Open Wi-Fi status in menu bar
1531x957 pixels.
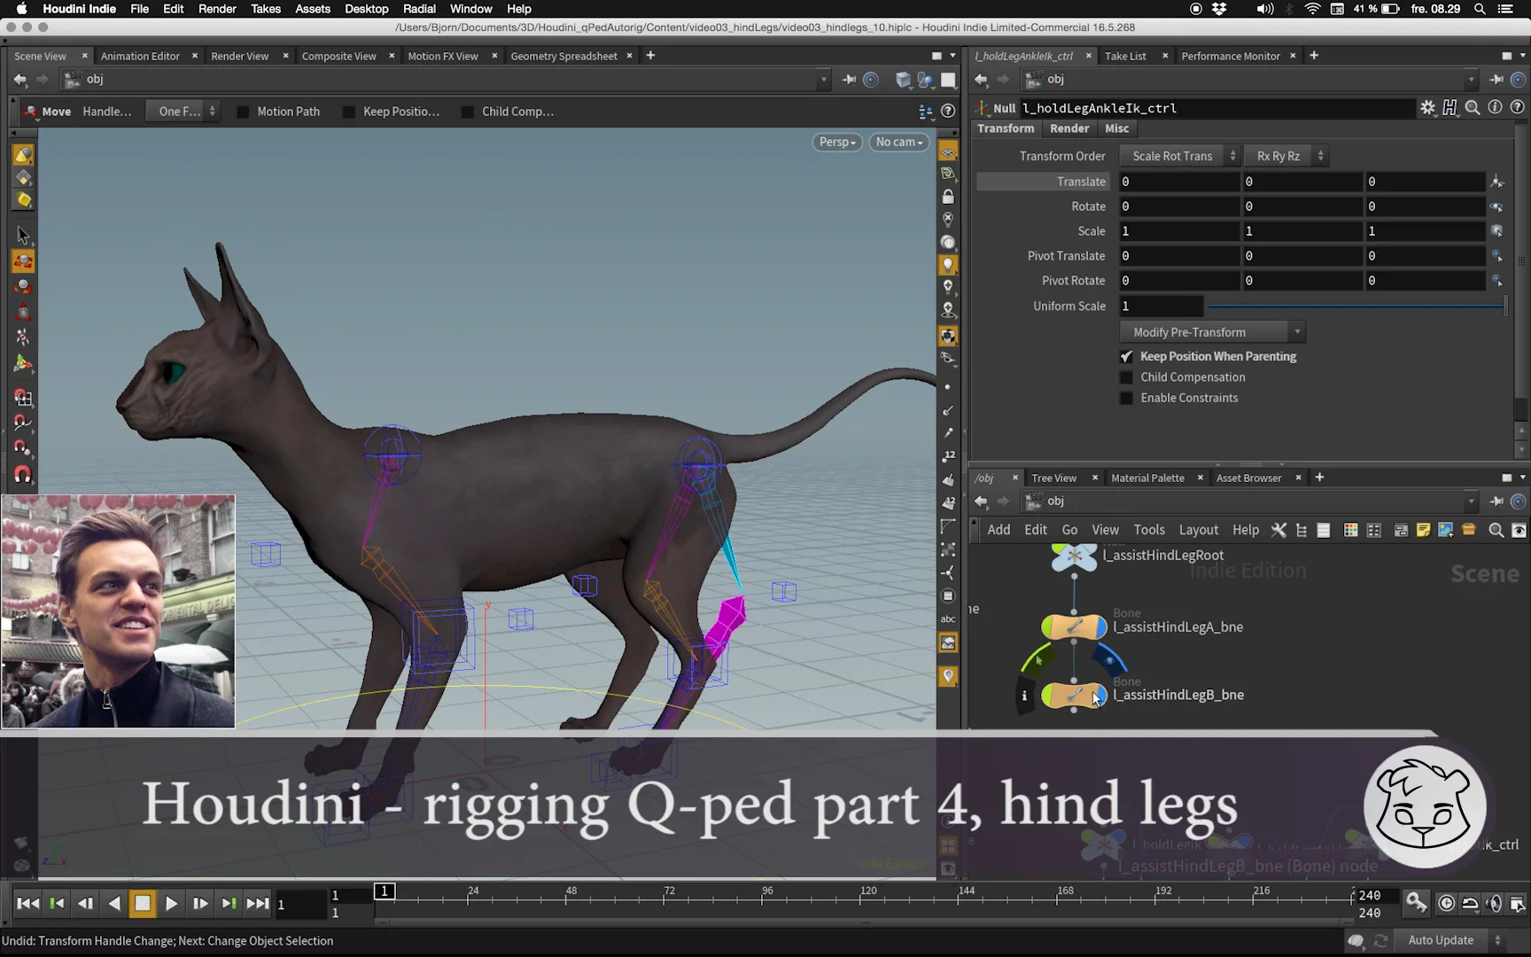pyautogui.click(x=1312, y=9)
